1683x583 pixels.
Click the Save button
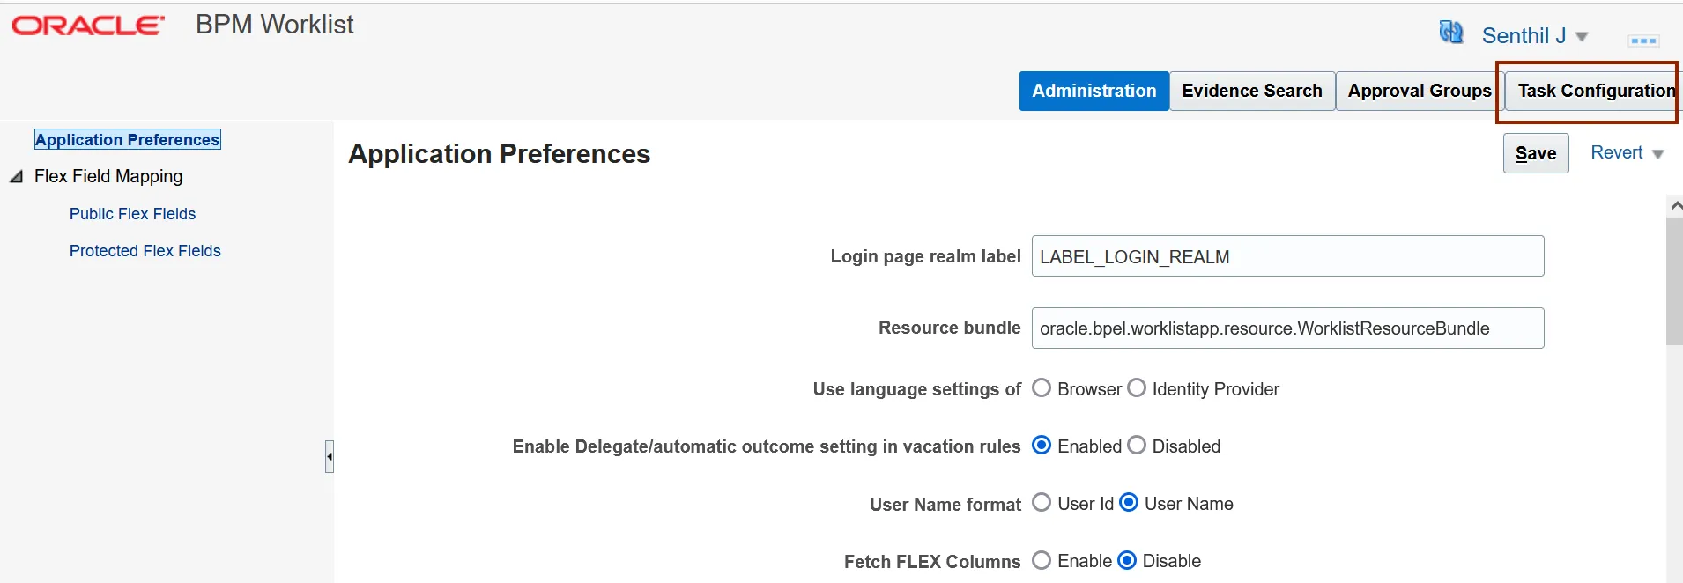1535,153
